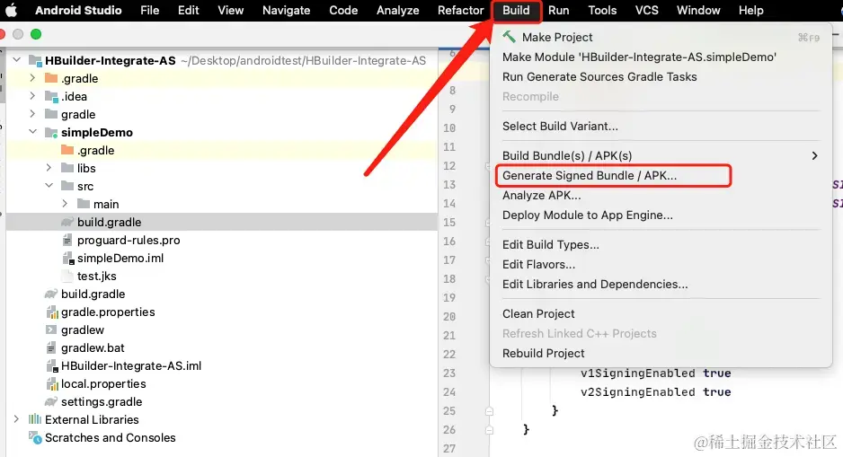The width and height of the screenshot is (843, 457).
Task: Click the simpleDemo .gradle folder icon
Action: pyautogui.click(x=67, y=150)
